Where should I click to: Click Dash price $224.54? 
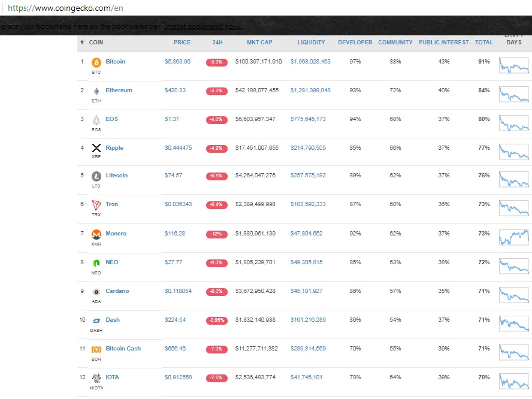click(x=175, y=320)
